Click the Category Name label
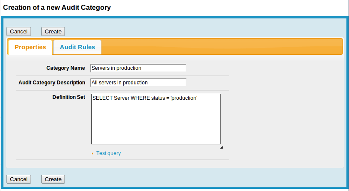Viewport: 349px width, 191px height. pyautogui.click(x=66, y=68)
